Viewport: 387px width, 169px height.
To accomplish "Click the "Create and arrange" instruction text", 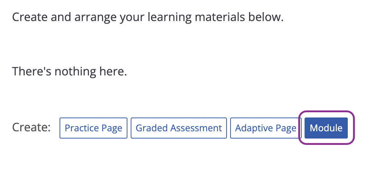I will (x=147, y=17).
